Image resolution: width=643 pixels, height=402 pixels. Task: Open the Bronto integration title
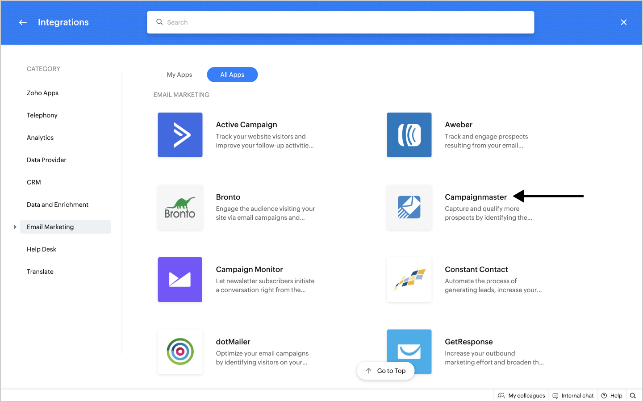click(228, 197)
